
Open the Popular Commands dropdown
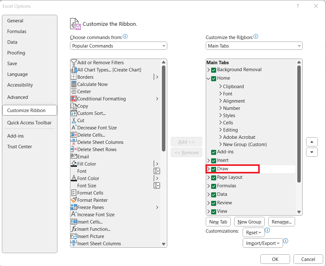(119, 46)
